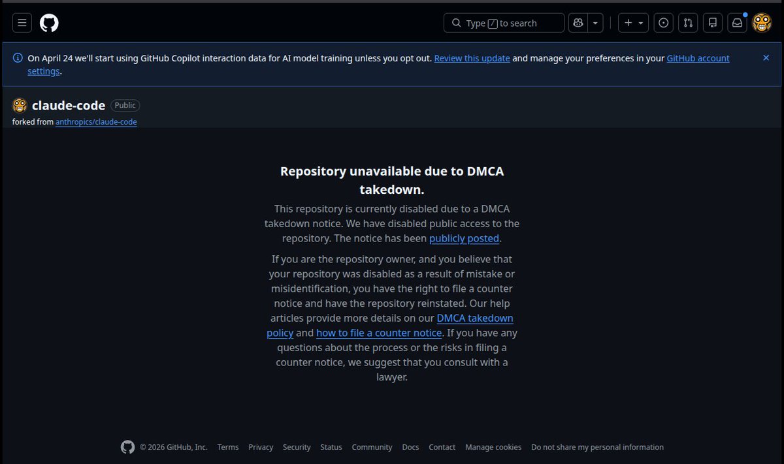The width and height of the screenshot is (784, 464).
Task: Open the publicly posted notice link
Action: (x=464, y=238)
